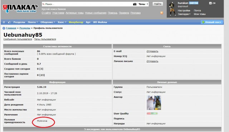Open the Темы search scope dropdown
This screenshot has height=132, width=229.
click(x=143, y=4)
